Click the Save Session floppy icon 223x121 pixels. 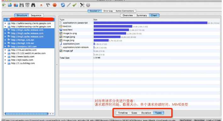pos(21,5)
